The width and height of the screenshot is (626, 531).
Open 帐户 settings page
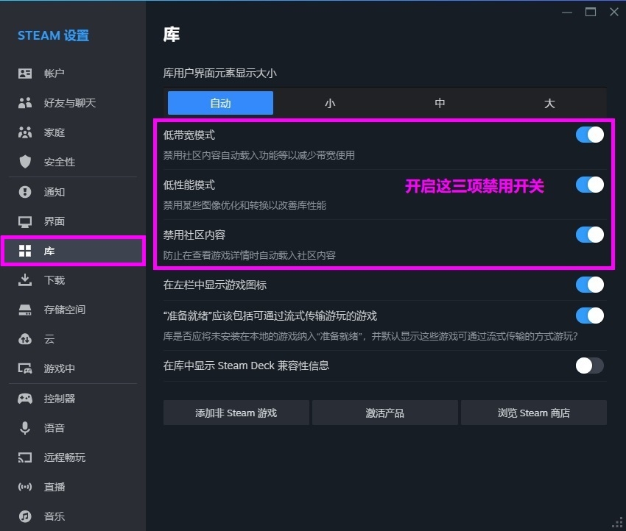(73, 74)
